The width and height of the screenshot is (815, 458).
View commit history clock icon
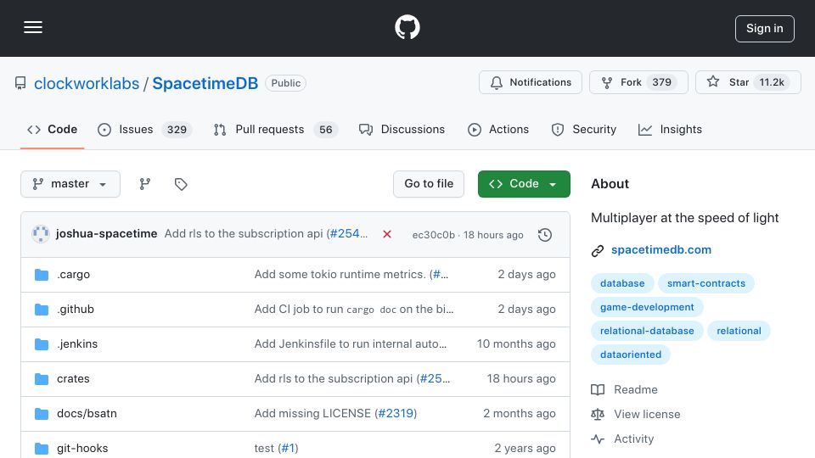point(545,235)
